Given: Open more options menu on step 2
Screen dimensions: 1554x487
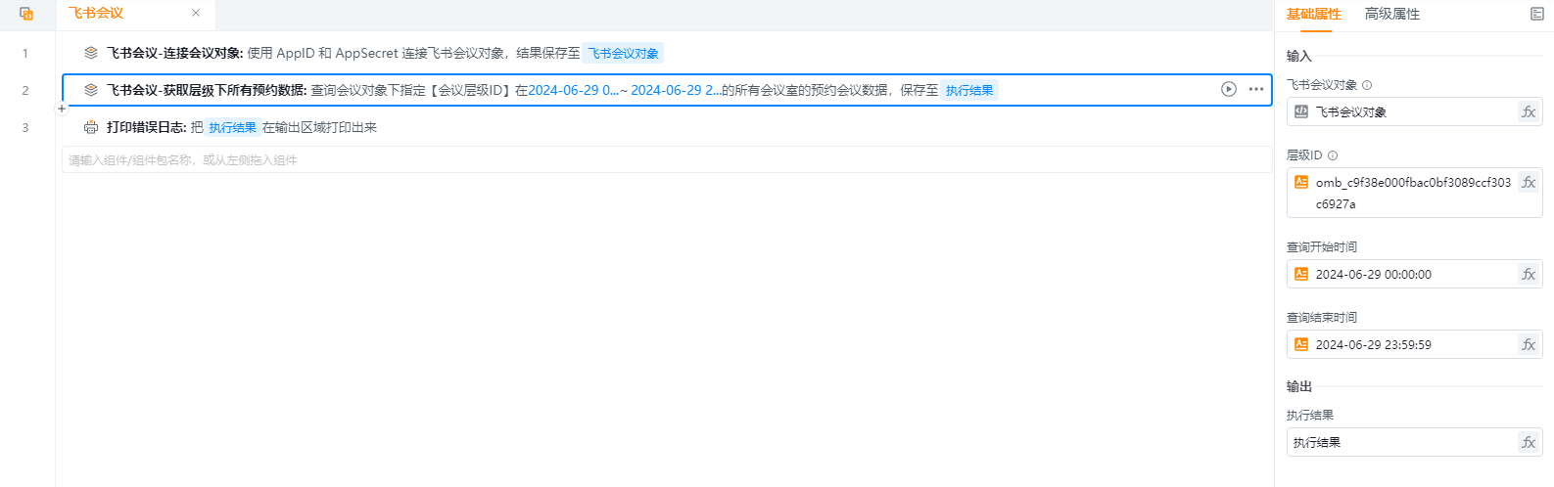Looking at the screenshot, I should pos(1256,89).
